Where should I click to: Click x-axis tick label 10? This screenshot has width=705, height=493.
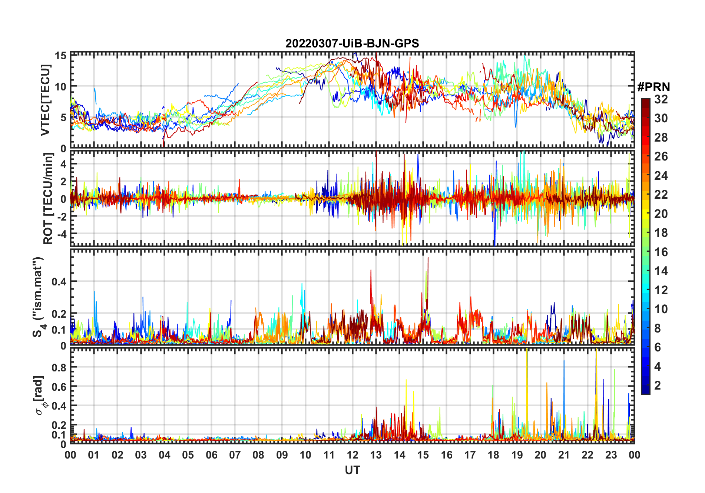tap(305, 455)
